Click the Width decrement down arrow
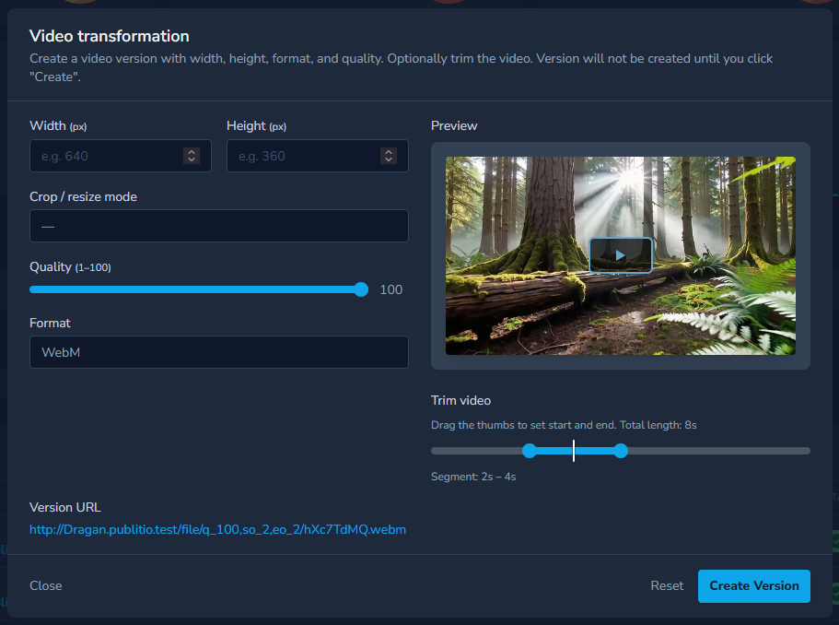 pyautogui.click(x=192, y=160)
